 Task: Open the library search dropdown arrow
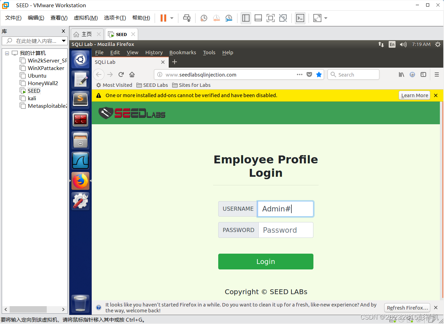pos(64,41)
